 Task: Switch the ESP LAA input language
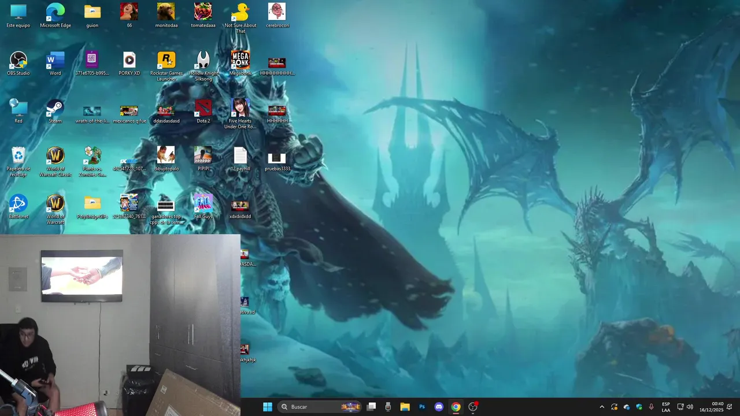(666, 407)
